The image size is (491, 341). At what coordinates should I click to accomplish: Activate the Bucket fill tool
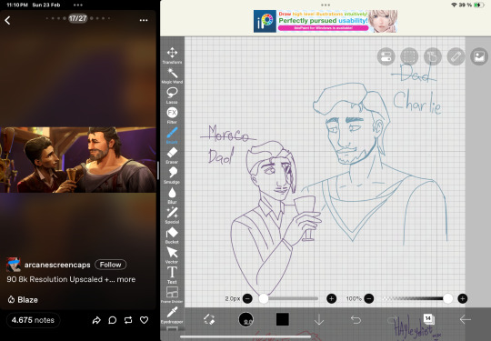172,236
